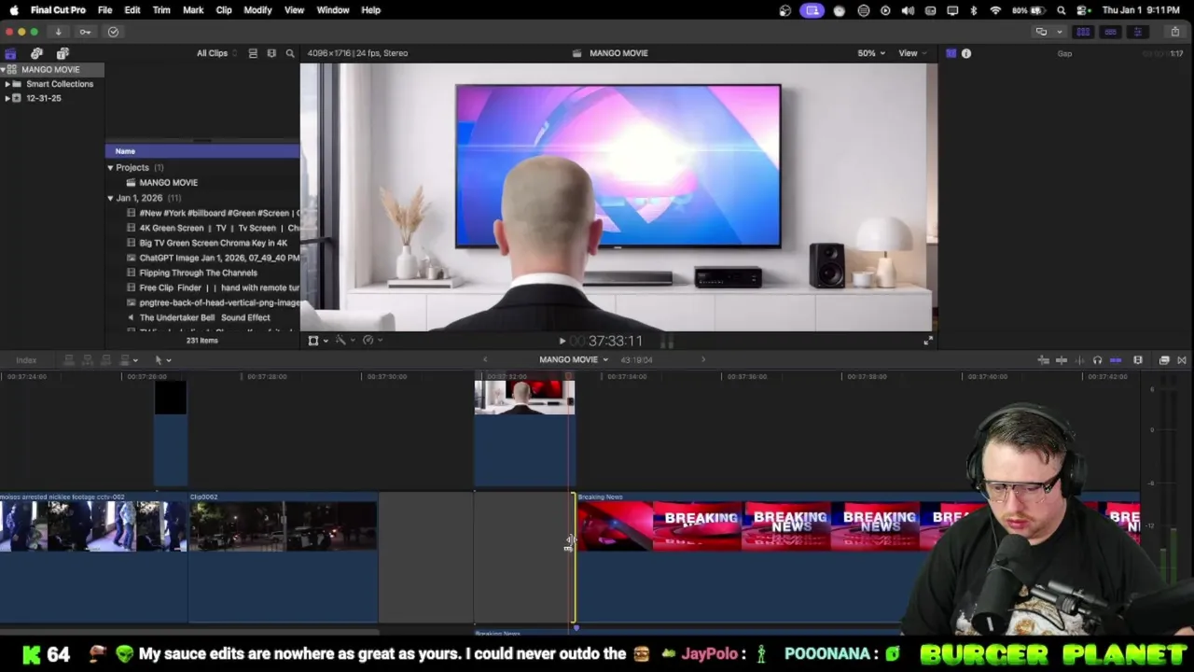The width and height of the screenshot is (1194, 672).
Task: Open the Trim menu
Action: [x=161, y=10]
